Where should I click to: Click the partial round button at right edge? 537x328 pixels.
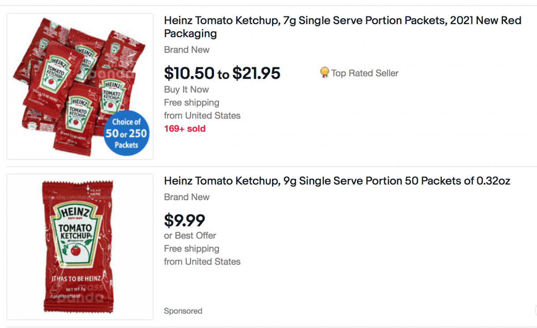click(536, 310)
